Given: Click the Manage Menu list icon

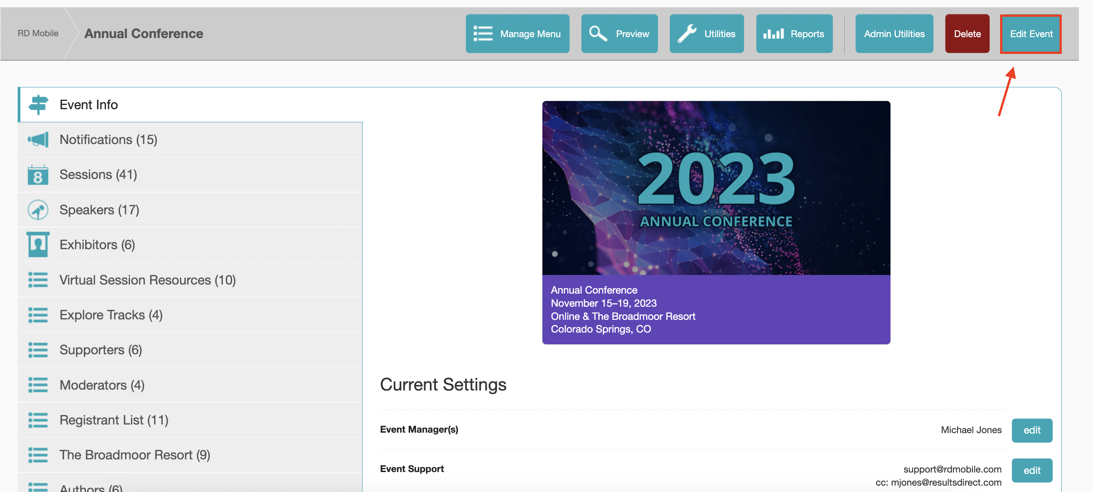Looking at the screenshot, I should (483, 34).
